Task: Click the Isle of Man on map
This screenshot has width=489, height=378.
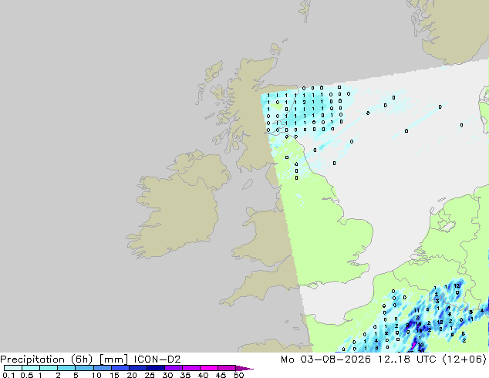Action: click(248, 184)
